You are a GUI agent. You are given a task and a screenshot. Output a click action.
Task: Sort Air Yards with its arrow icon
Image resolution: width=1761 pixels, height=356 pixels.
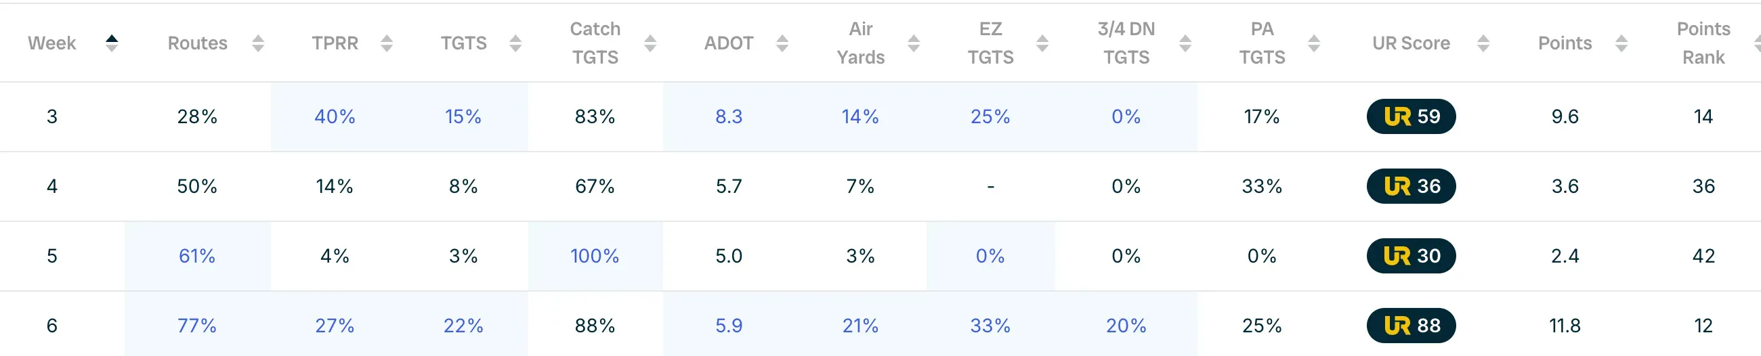coord(913,43)
